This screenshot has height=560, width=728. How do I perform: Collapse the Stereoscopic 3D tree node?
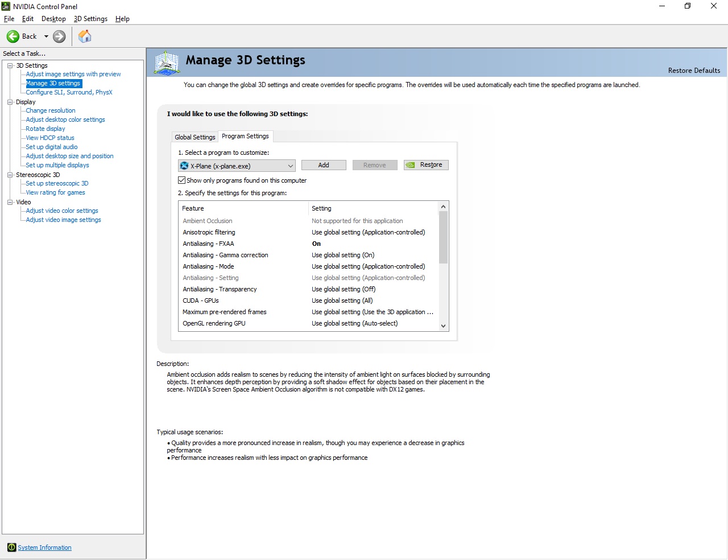[10, 175]
